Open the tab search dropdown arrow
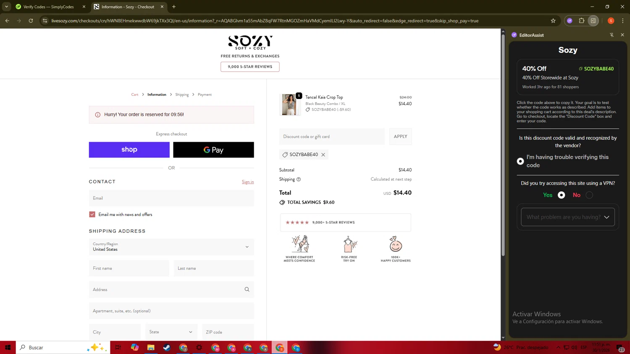The width and height of the screenshot is (630, 354). (x=7, y=7)
